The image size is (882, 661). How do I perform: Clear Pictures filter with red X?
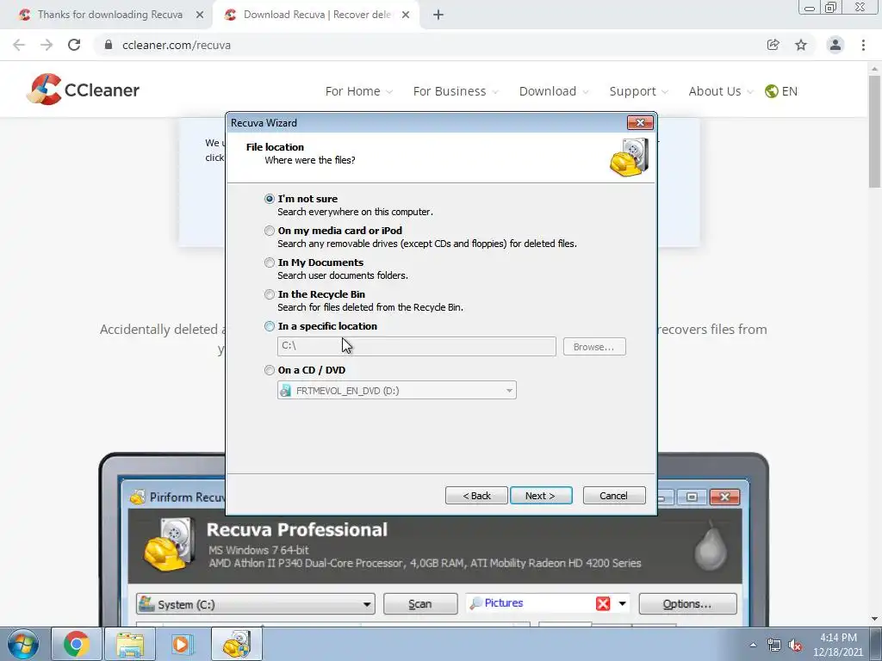pyautogui.click(x=603, y=603)
